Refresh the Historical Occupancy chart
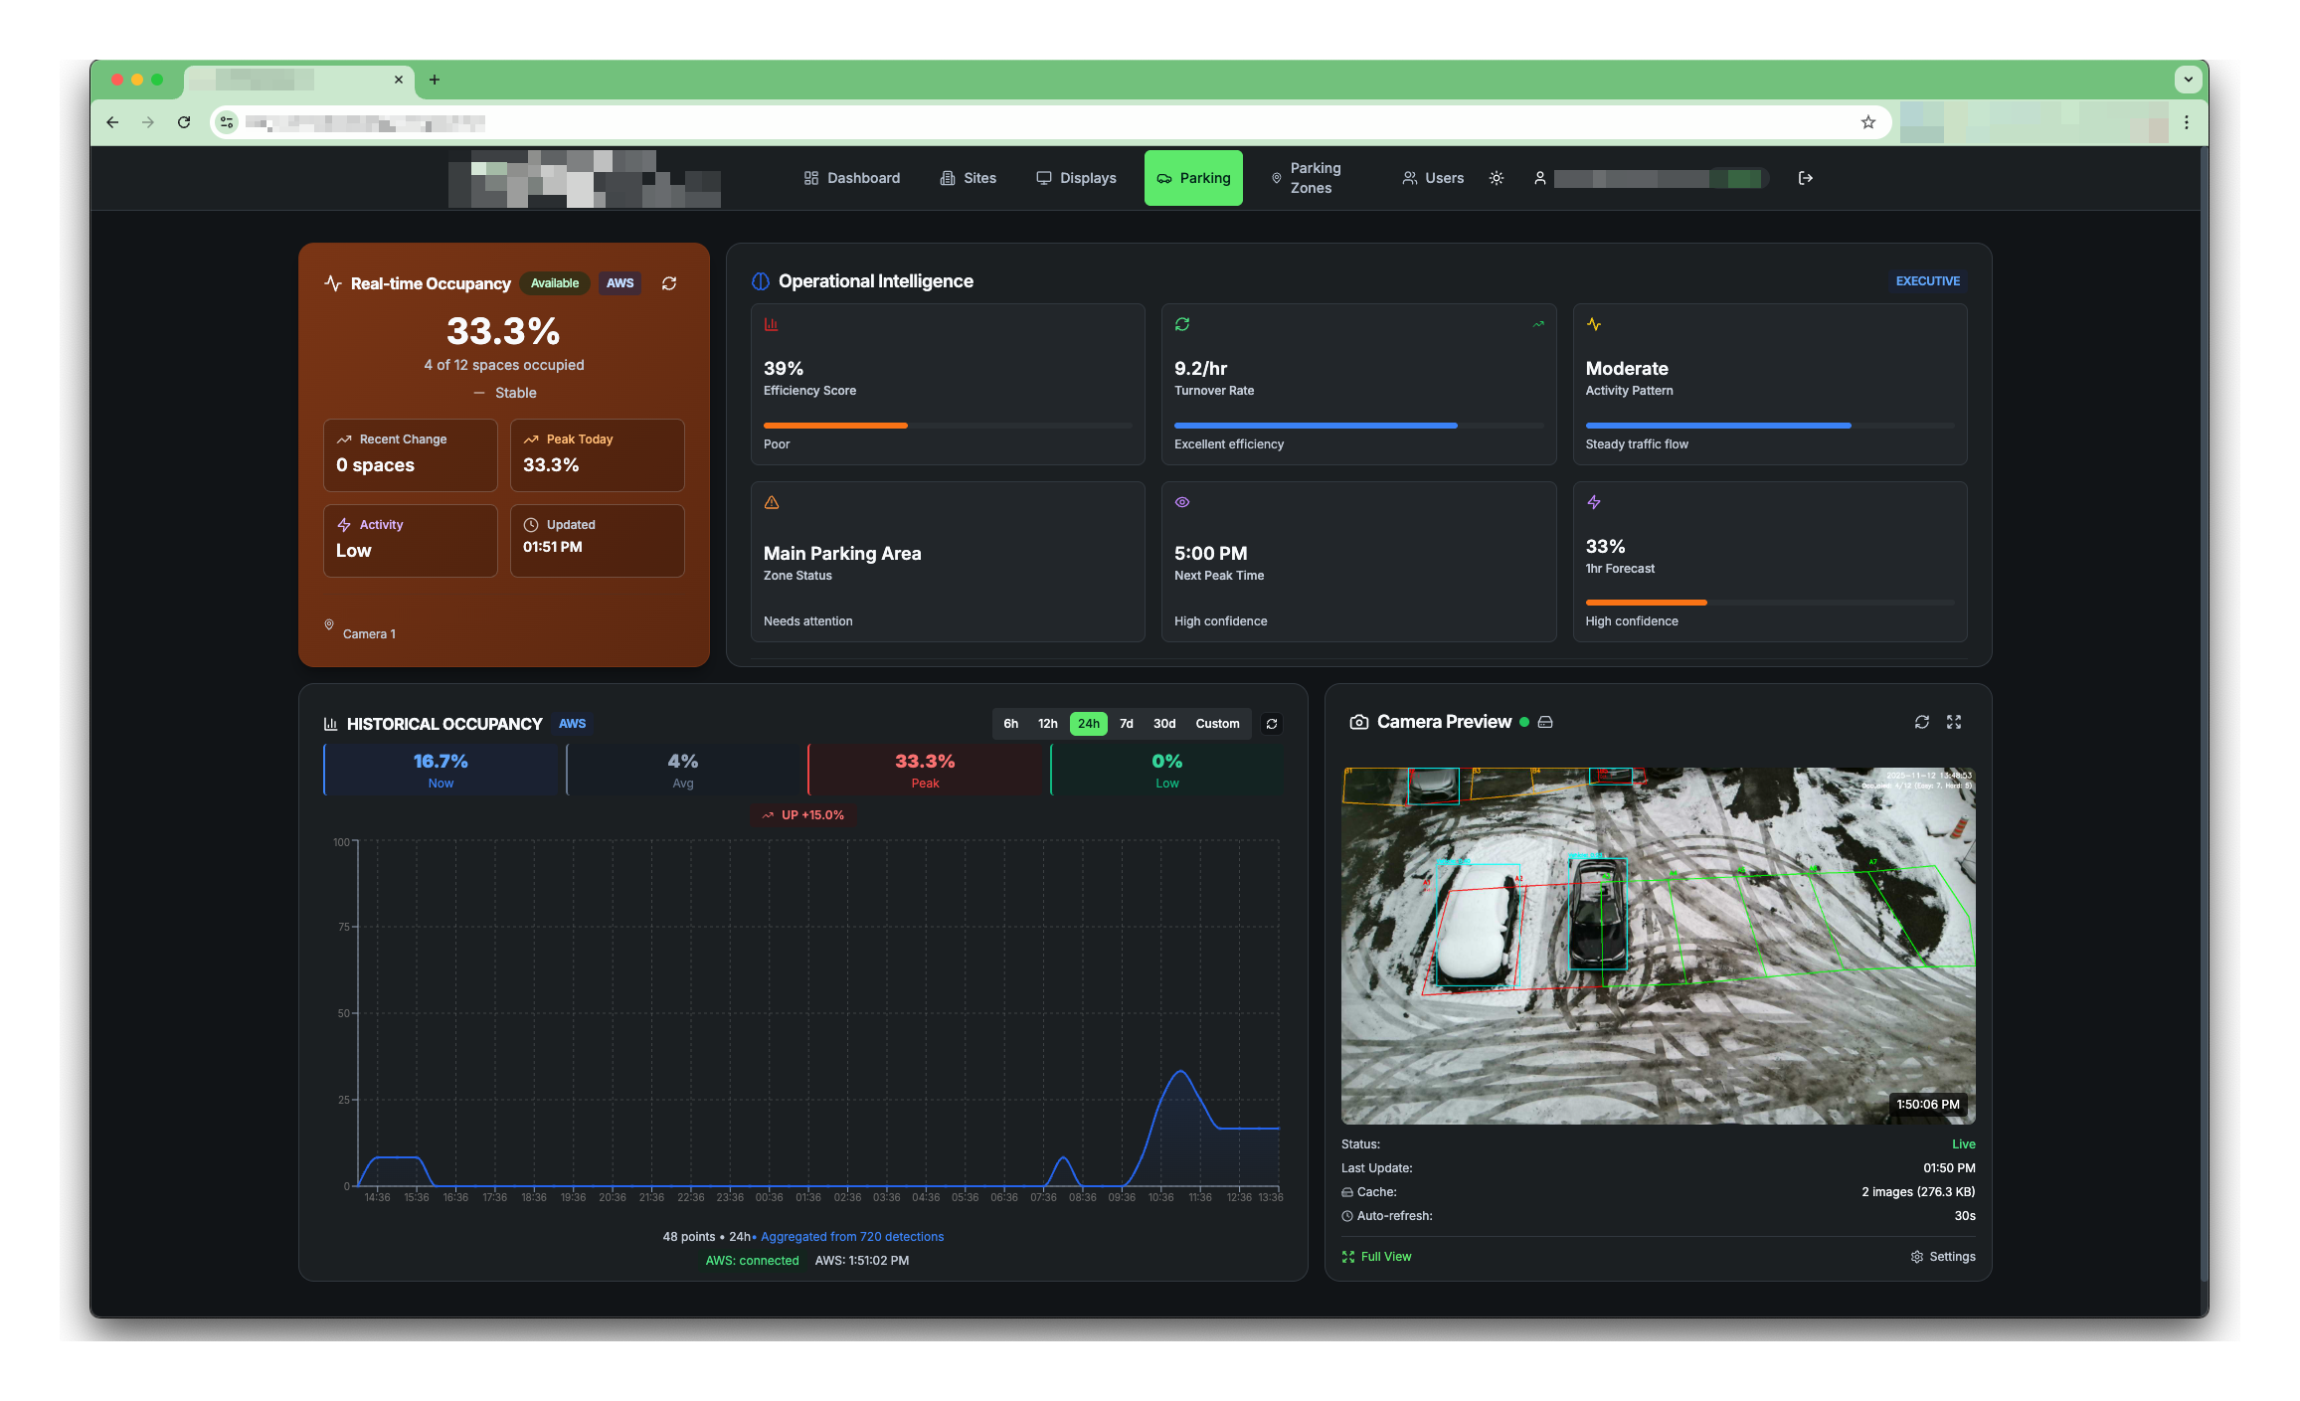 pos(1272,724)
